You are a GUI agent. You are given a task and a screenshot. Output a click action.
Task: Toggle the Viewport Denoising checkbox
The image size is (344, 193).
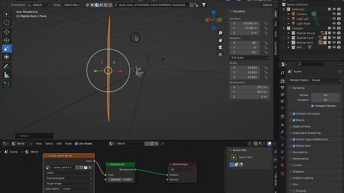(312, 106)
